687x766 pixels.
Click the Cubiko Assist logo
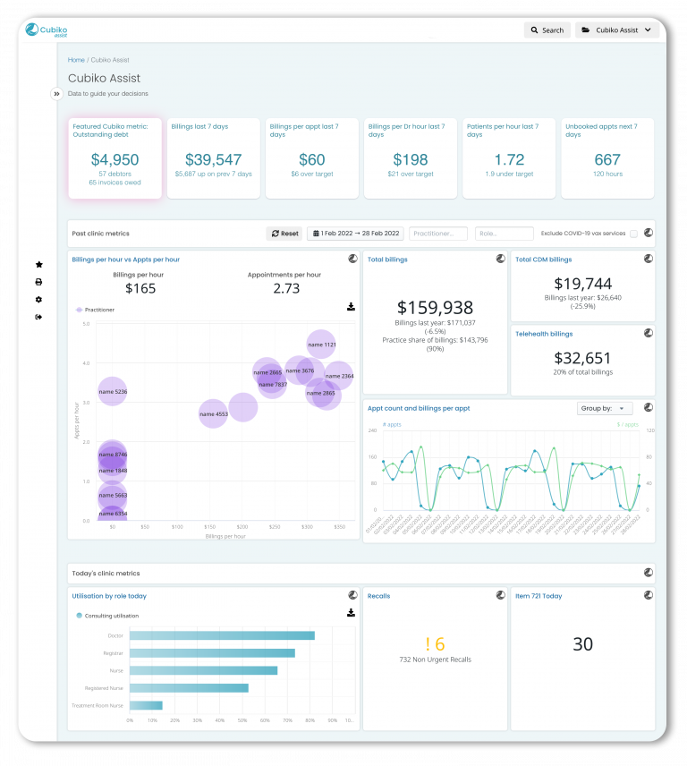47,30
